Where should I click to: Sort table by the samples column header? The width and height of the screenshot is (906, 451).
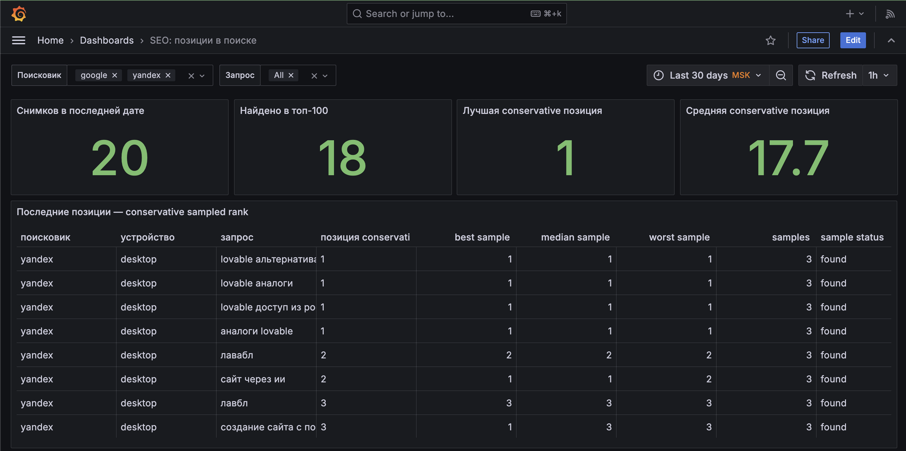point(791,237)
